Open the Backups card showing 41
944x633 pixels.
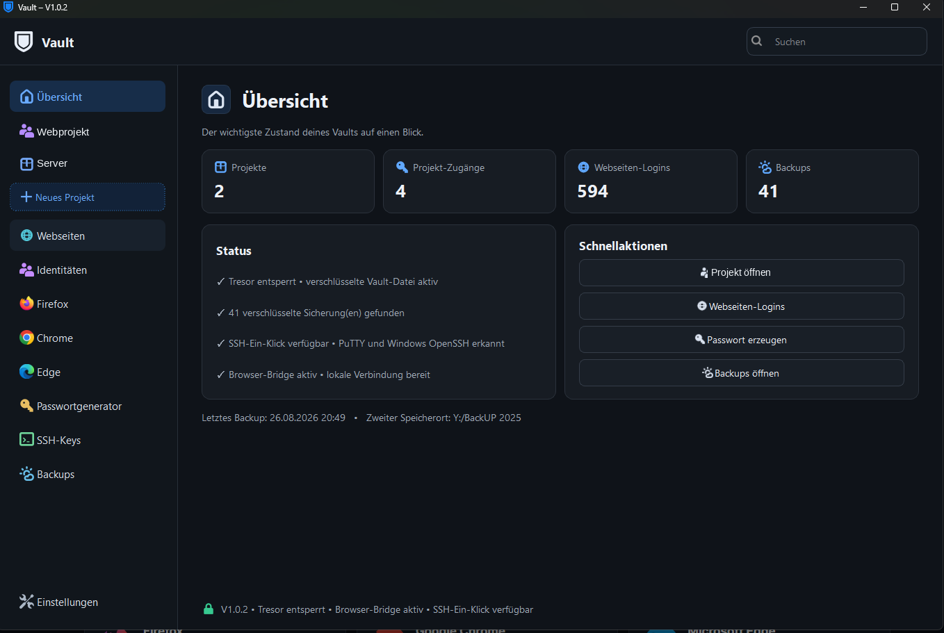pyautogui.click(x=832, y=181)
